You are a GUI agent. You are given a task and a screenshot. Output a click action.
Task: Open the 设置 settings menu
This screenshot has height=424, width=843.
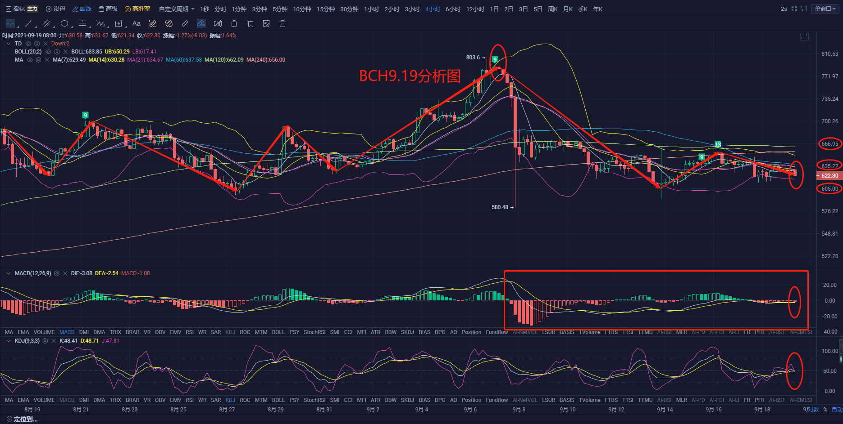(55, 9)
